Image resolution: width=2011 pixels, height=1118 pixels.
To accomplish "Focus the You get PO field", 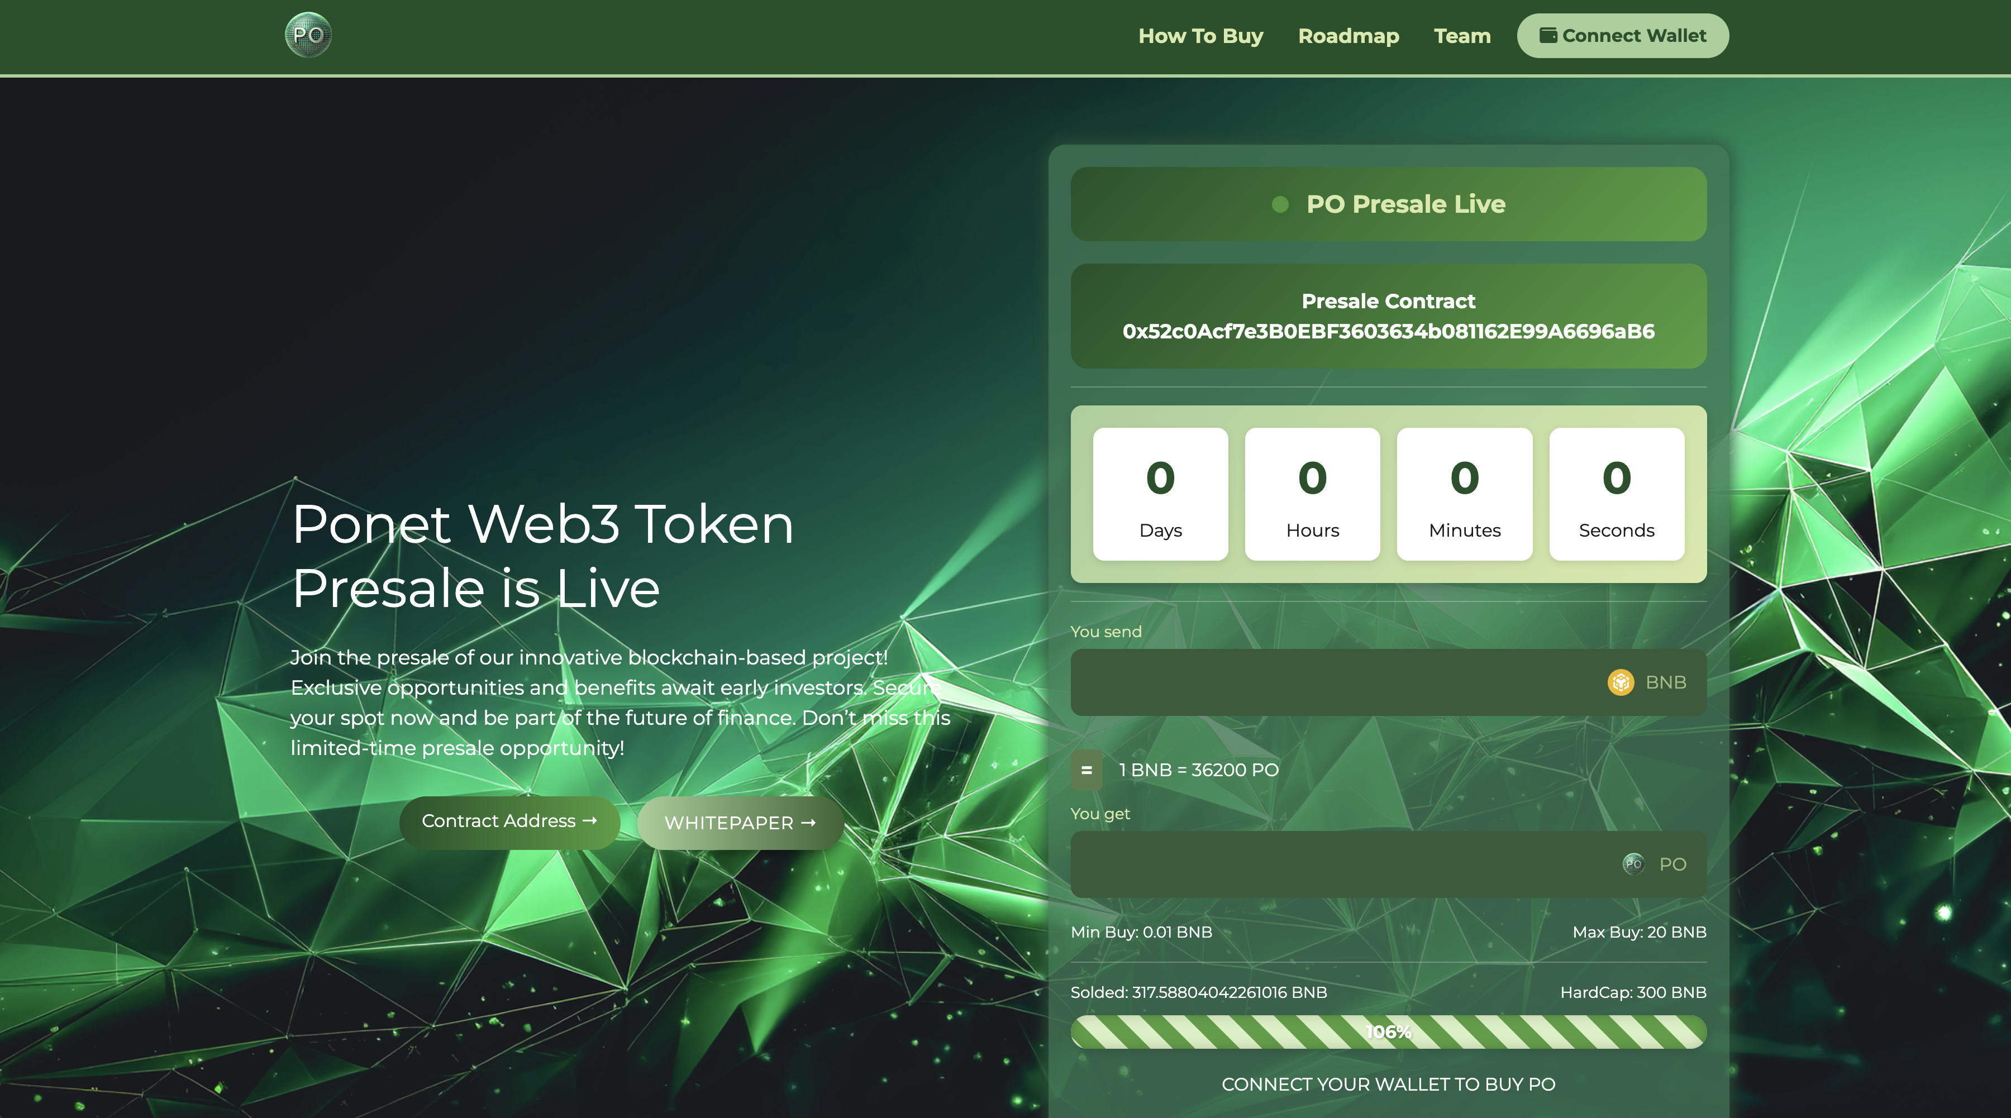I will click(1388, 864).
